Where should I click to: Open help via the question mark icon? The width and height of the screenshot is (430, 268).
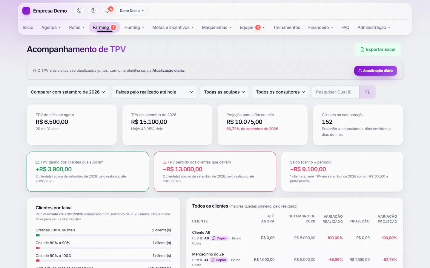[x=93, y=11]
